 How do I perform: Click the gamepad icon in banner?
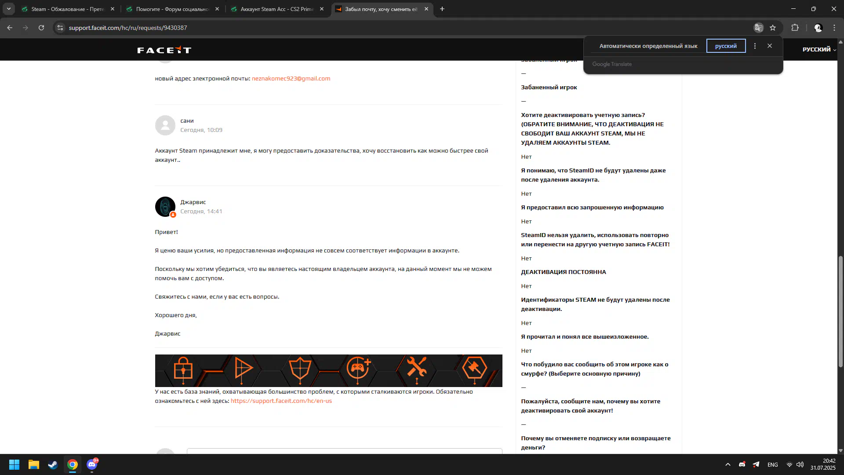359,369
